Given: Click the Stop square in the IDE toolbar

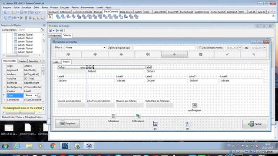Looking at the screenshot, I should [30, 18].
